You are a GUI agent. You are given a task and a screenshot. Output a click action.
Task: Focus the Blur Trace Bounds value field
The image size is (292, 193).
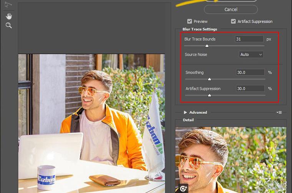[x=249, y=39]
